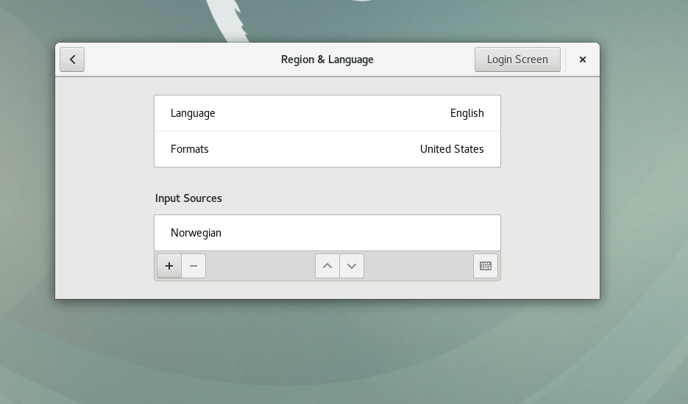Show keyboard layout preview icon
The width and height of the screenshot is (688, 404).
[x=486, y=266]
